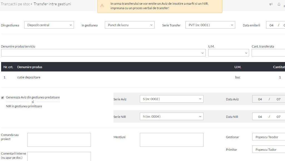Click the Transfer intre gestiuni breadcrumb
Viewport: 285px width, 161px height.
(52, 4)
